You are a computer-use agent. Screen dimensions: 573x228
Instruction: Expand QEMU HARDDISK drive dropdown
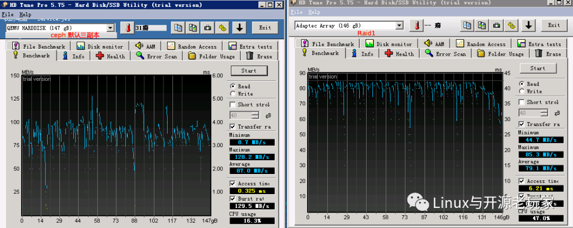111,28
